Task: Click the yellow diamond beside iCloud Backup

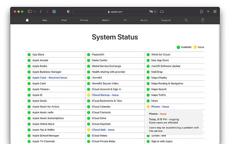Action: (x=89, y=95)
